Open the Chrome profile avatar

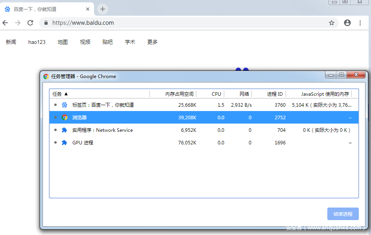pyautogui.click(x=347, y=23)
